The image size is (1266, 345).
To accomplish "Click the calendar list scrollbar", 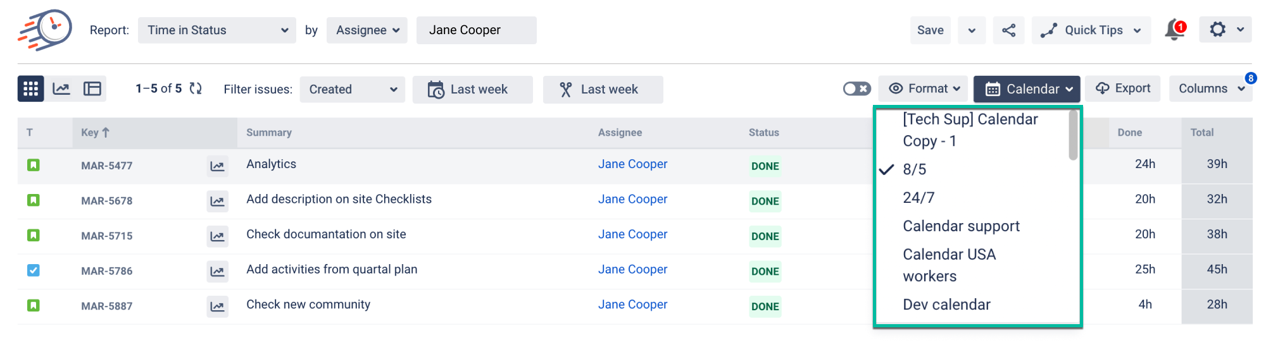I will pos(1073,135).
